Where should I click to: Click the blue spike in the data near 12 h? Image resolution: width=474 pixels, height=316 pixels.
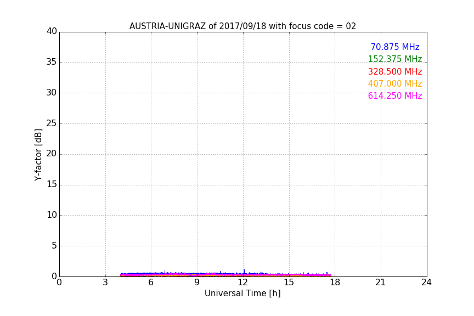244,271
